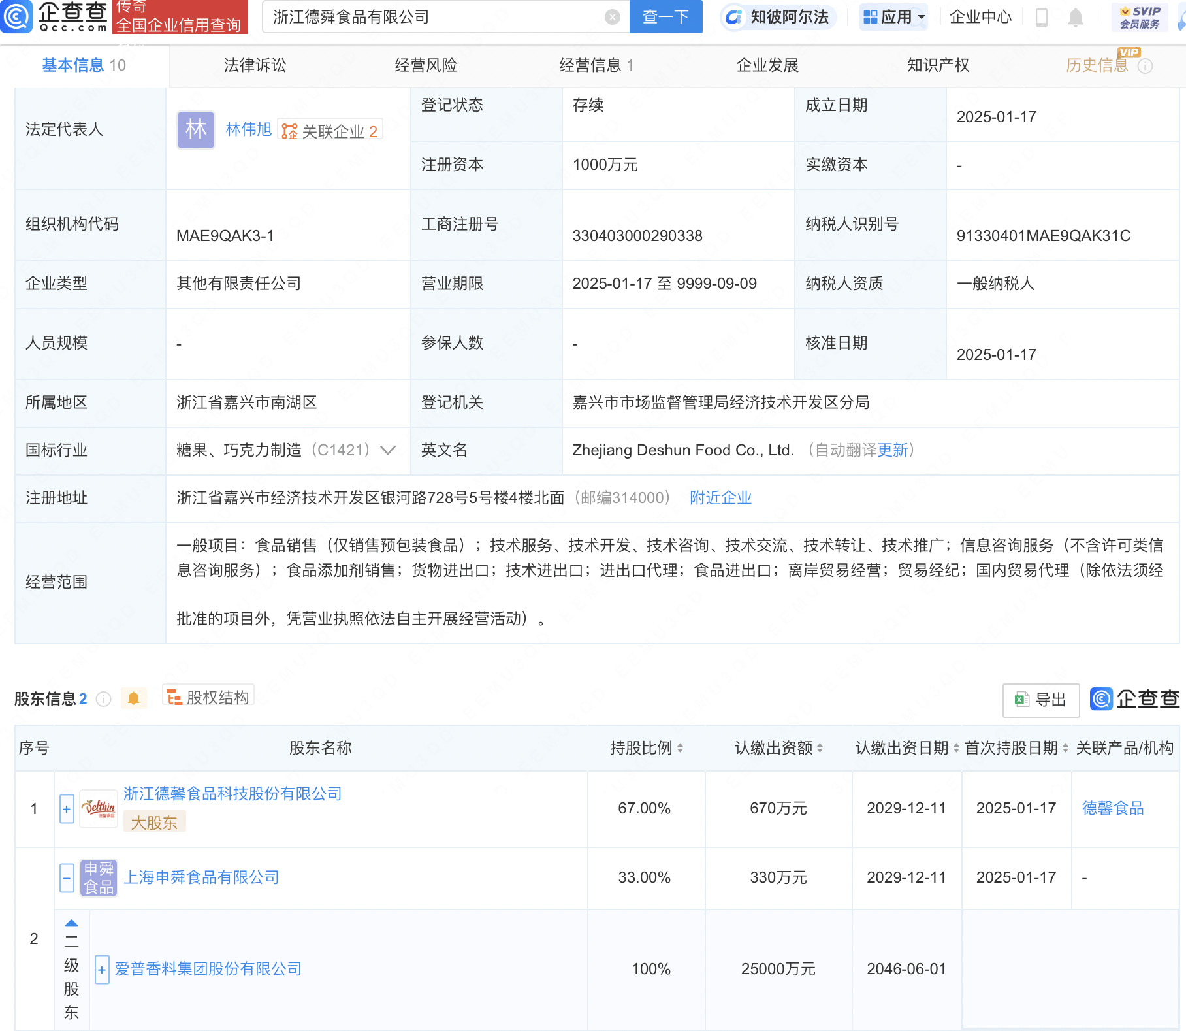The image size is (1186, 1031).
Task: Open SVIP 会员服务
Action: pos(1140,17)
